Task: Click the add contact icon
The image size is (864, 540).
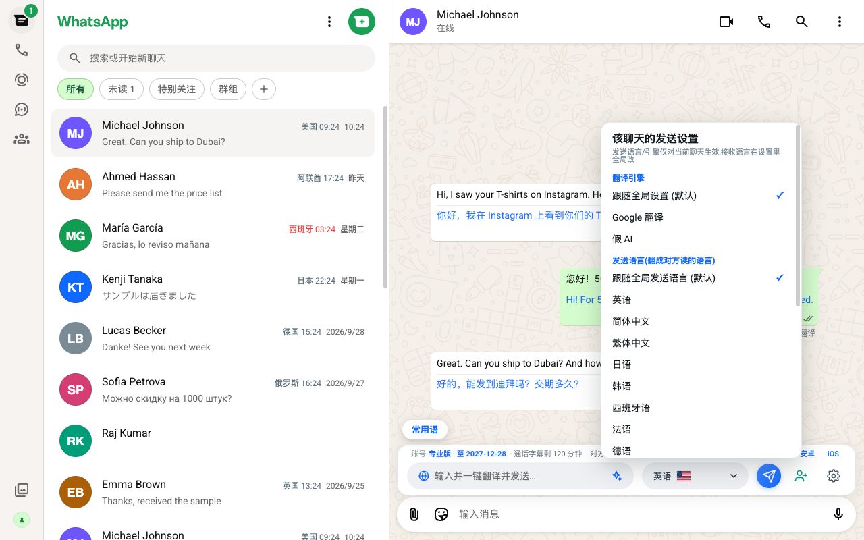Action: coord(801,476)
